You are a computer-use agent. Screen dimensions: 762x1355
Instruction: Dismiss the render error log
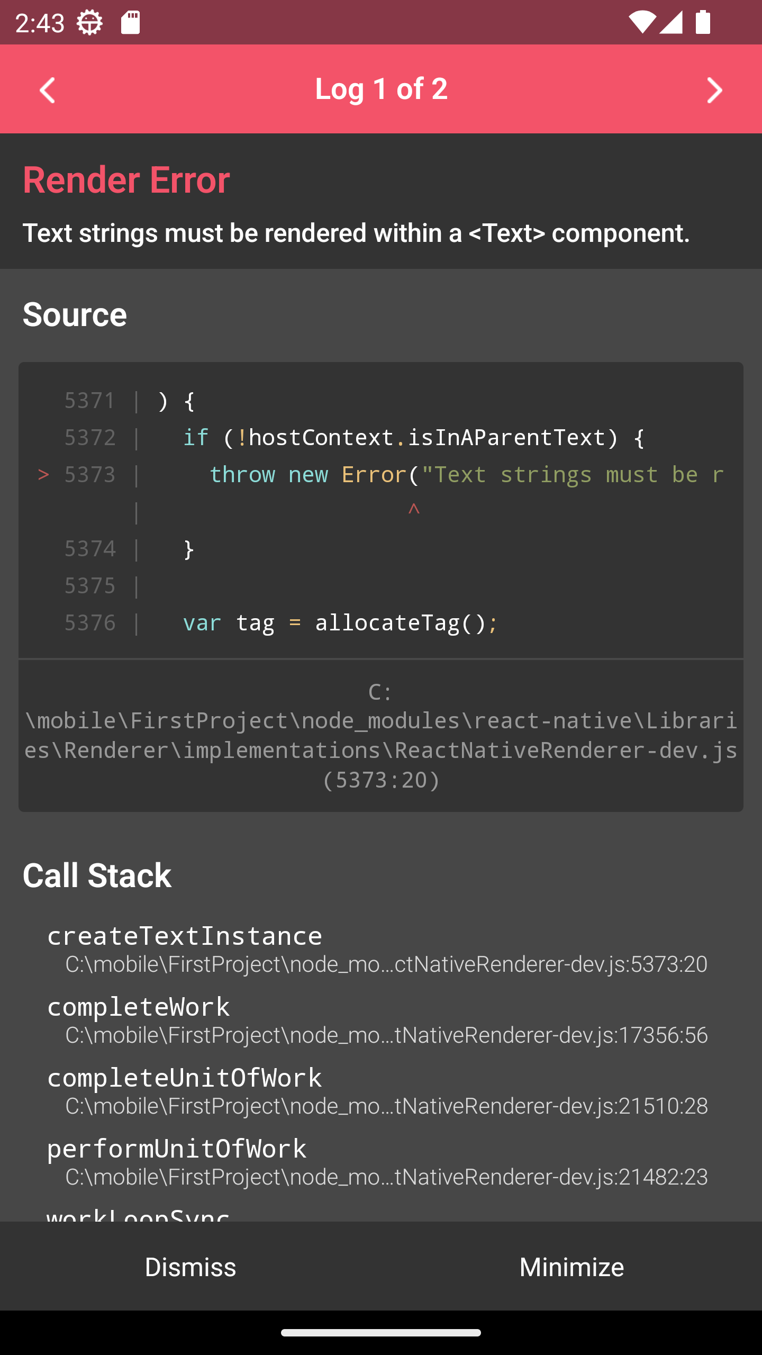point(190,1267)
